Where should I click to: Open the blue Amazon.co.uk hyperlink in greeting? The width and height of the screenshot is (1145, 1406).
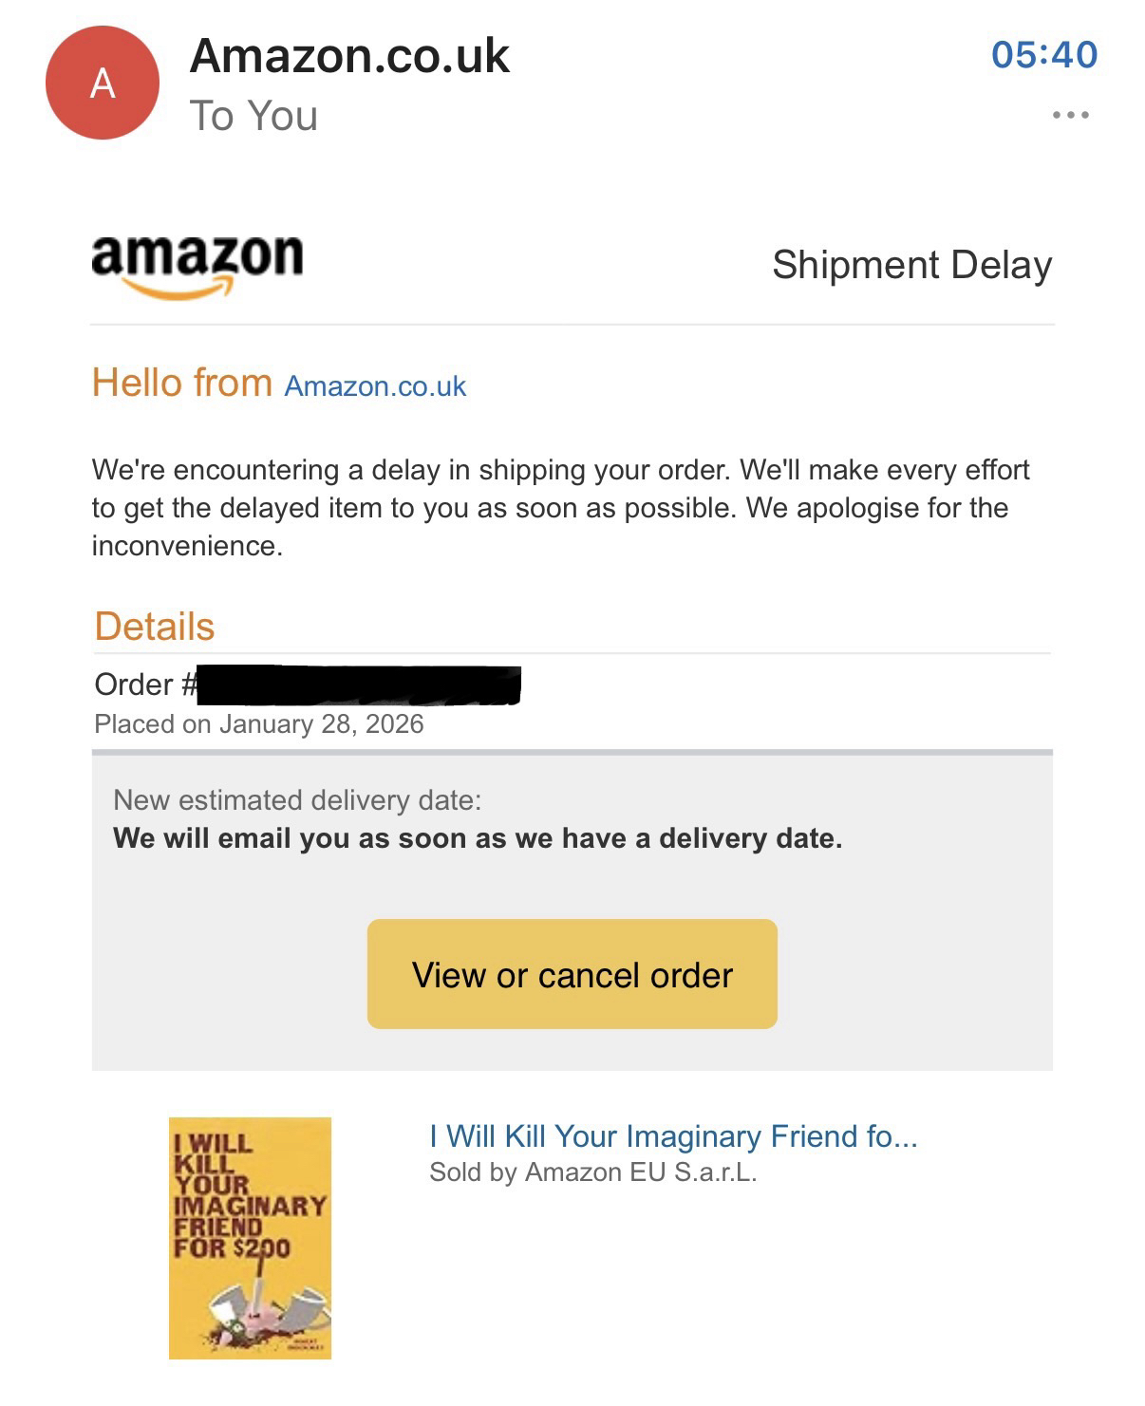click(x=375, y=386)
